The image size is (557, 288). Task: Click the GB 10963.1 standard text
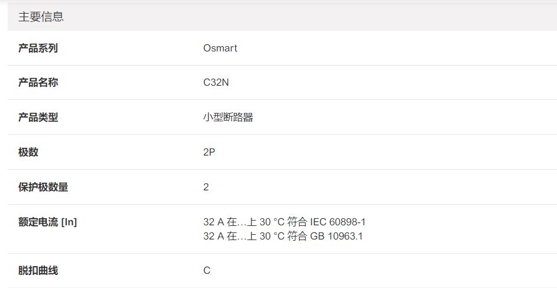(x=336, y=237)
